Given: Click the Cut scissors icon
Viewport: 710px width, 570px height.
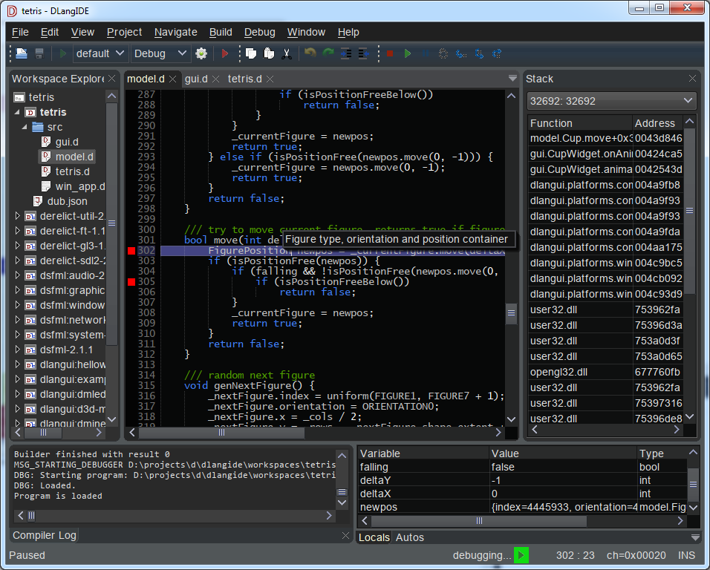Looking at the screenshot, I should coord(286,53).
